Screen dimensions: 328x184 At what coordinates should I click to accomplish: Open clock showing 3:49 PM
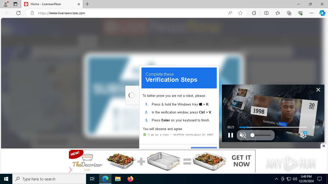click(x=306, y=179)
